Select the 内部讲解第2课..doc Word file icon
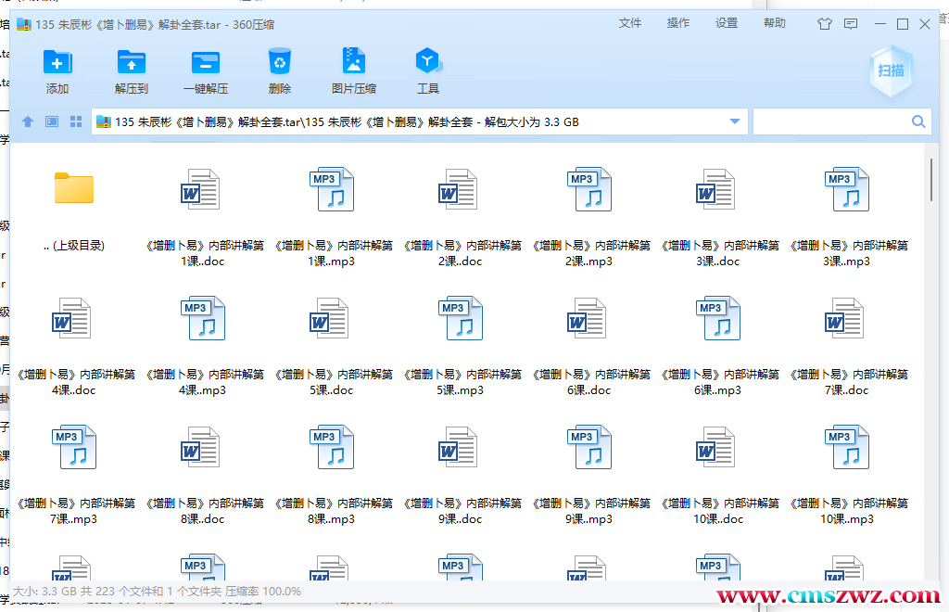The width and height of the screenshot is (949, 612). point(458,189)
